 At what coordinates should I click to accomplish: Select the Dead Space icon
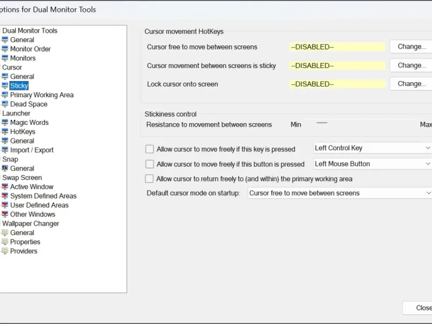tap(5, 104)
